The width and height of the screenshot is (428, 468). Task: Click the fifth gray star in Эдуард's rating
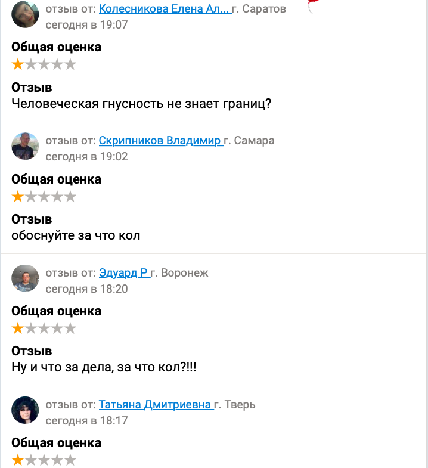pyautogui.click(x=70, y=328)
